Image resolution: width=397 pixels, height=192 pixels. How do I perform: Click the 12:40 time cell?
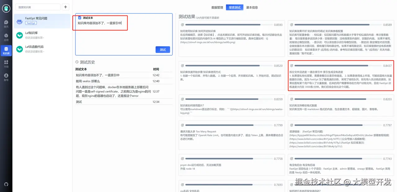pyautogui.click(x=156, y=81)
